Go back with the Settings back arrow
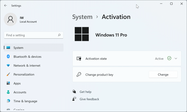Viewport: 187px width, 112px height. click(x=6, y=6)
